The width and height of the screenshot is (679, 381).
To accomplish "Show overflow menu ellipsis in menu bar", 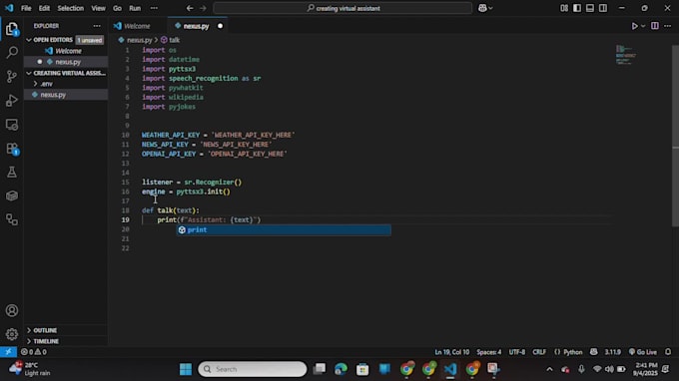I will [154, 8].
